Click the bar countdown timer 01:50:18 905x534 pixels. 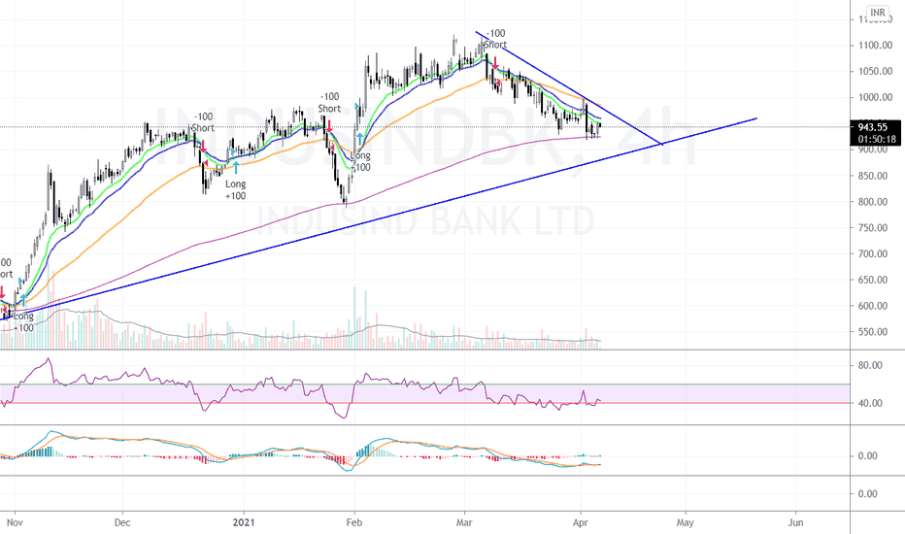tap(876, 139)
